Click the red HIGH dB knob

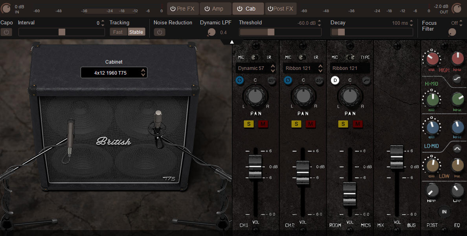tap(432, 59)
